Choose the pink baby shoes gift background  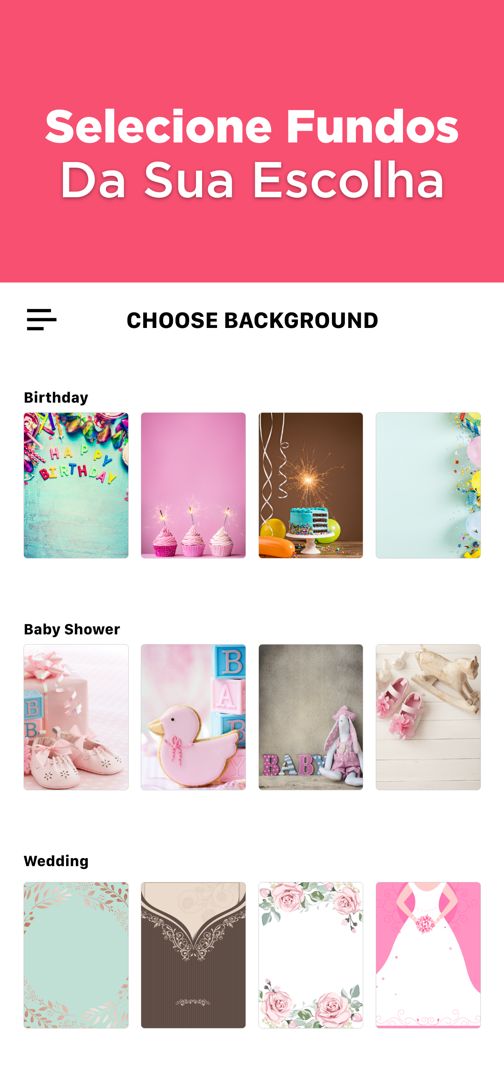pyautogui.click(x=76, y=717)
